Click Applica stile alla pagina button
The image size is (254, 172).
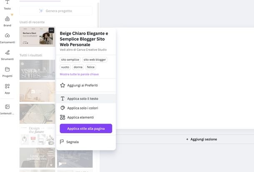pos(86,129)
